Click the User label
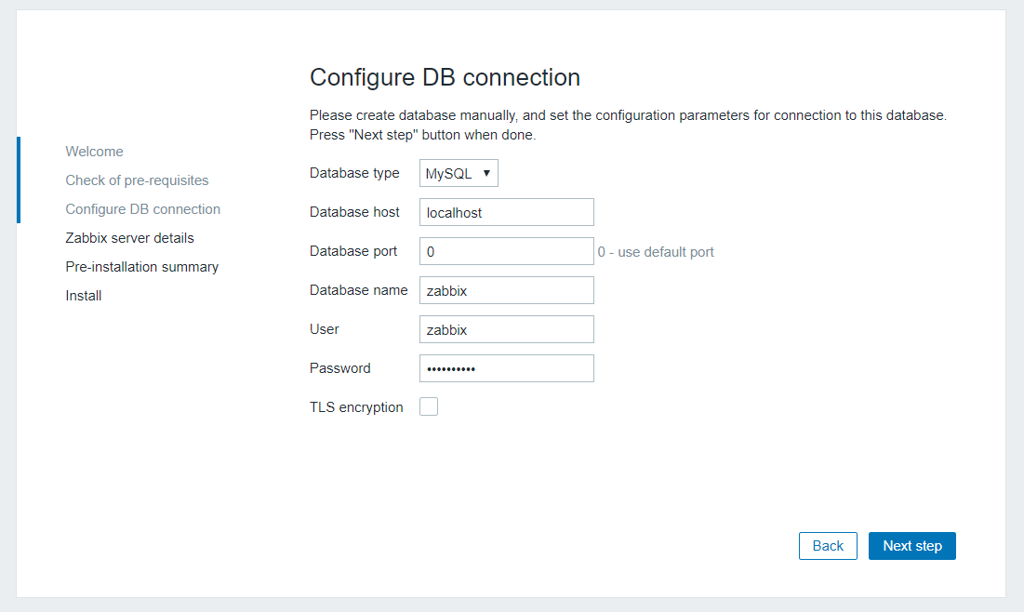The image size is (1024, 612). [325, 329]
